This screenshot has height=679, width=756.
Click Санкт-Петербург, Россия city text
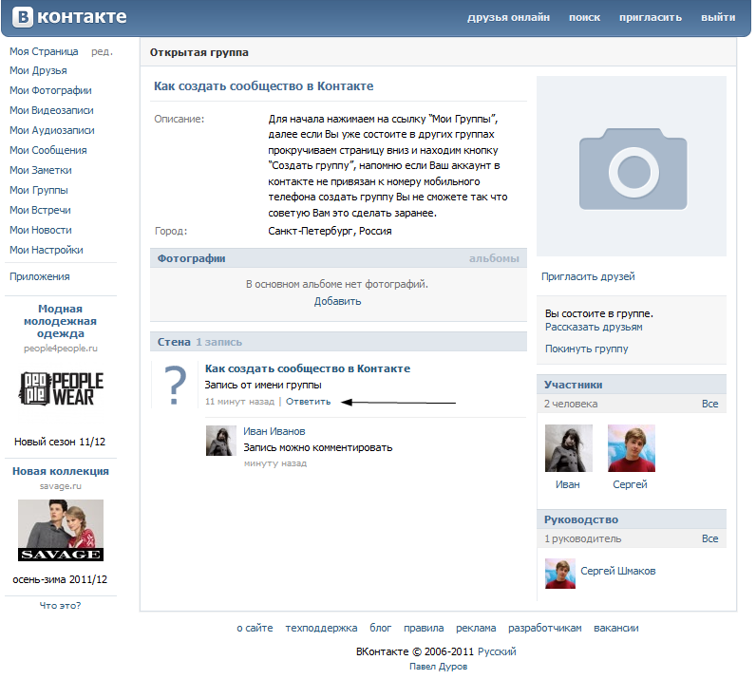[x=331, y=232]
